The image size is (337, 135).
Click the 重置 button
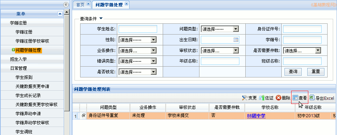click(316, 72)
